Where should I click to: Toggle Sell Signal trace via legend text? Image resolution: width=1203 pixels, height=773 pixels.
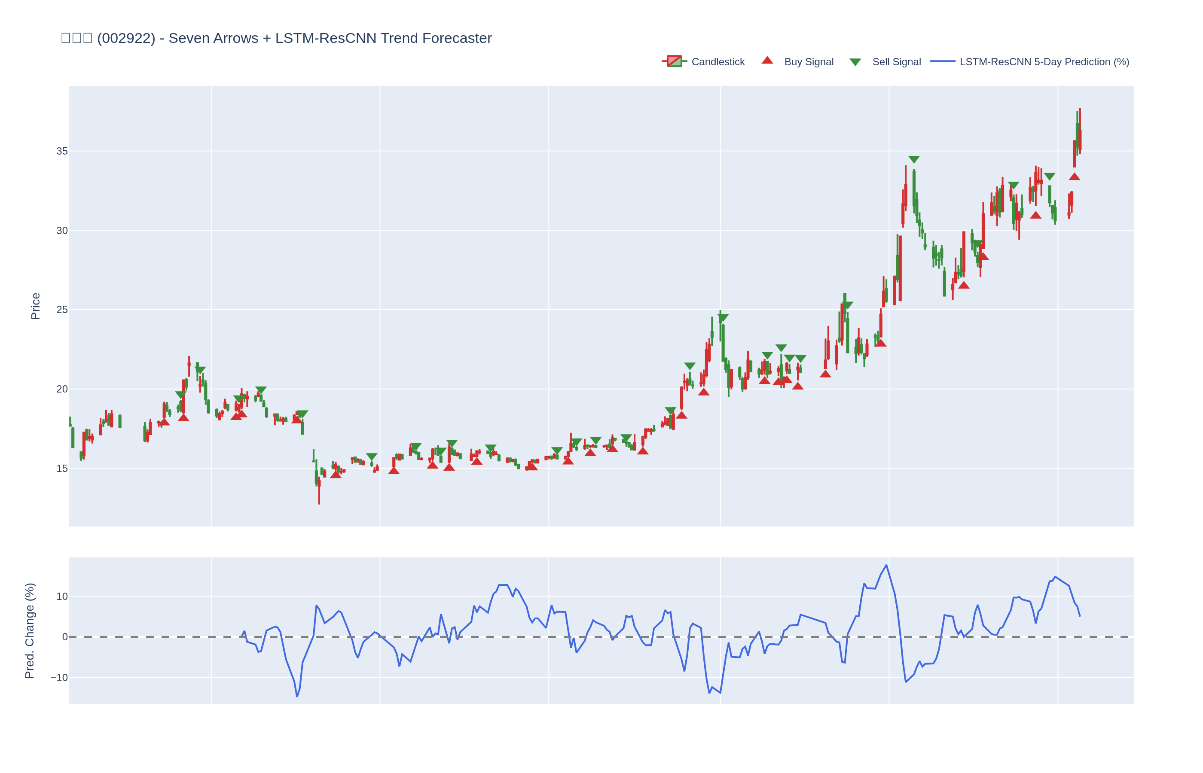click(x=896, y=62)
